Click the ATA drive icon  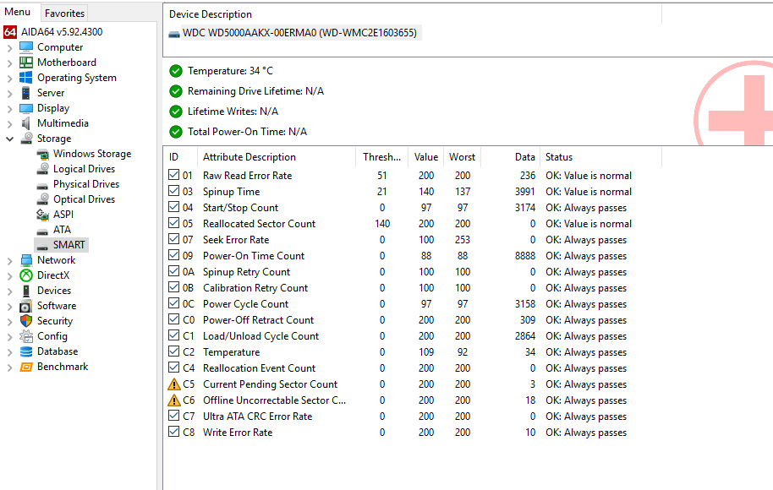(43, 231)
